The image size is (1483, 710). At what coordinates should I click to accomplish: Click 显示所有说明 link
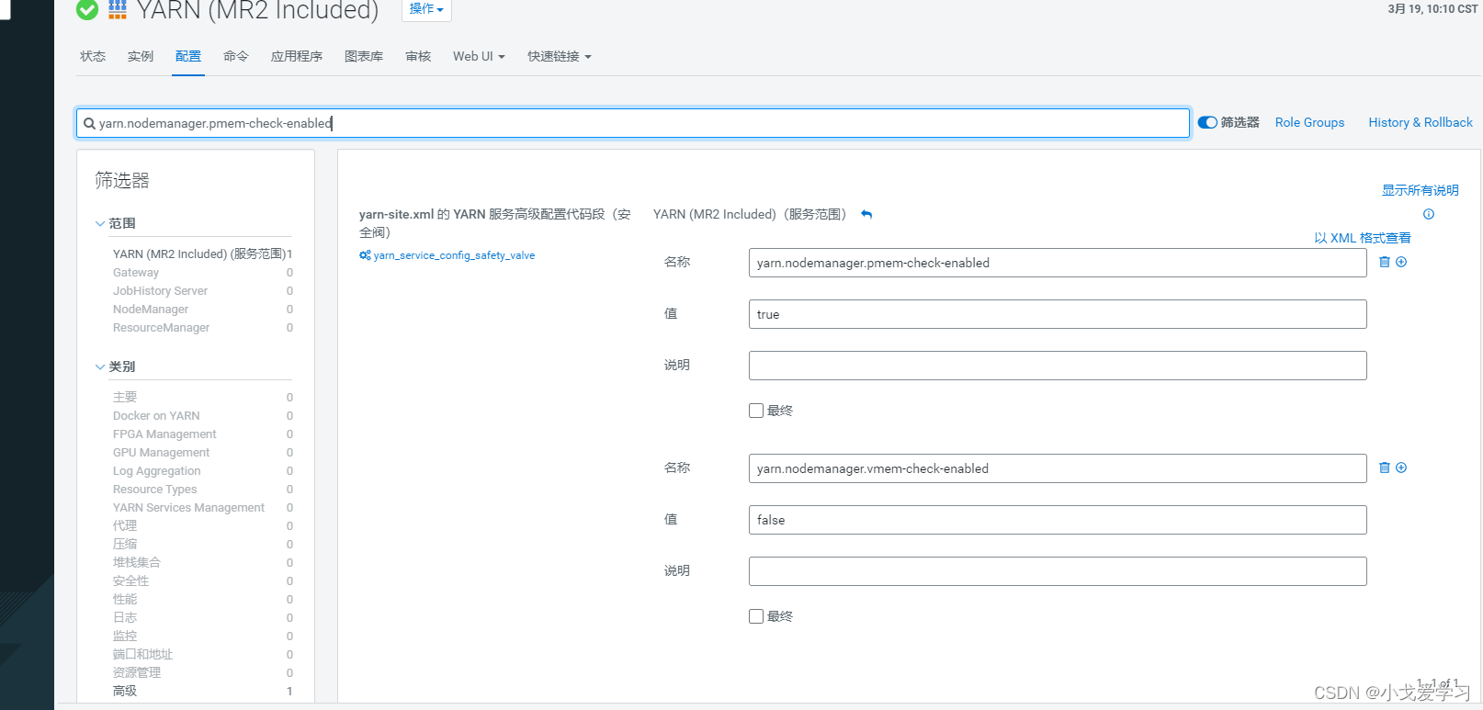[x=1421, y=190]
